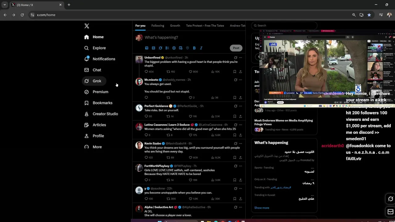Bookmark the Mr.misoto post
Image resolution: width=395 pixels, height=222 pixels.
coord(235,97)
